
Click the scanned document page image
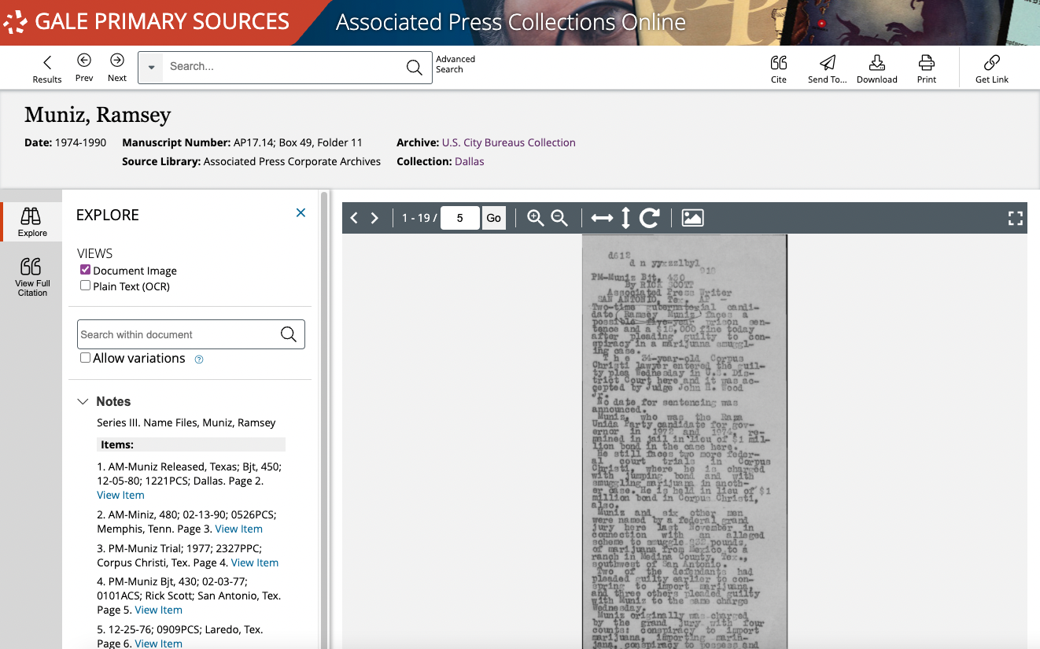(684, 441)
